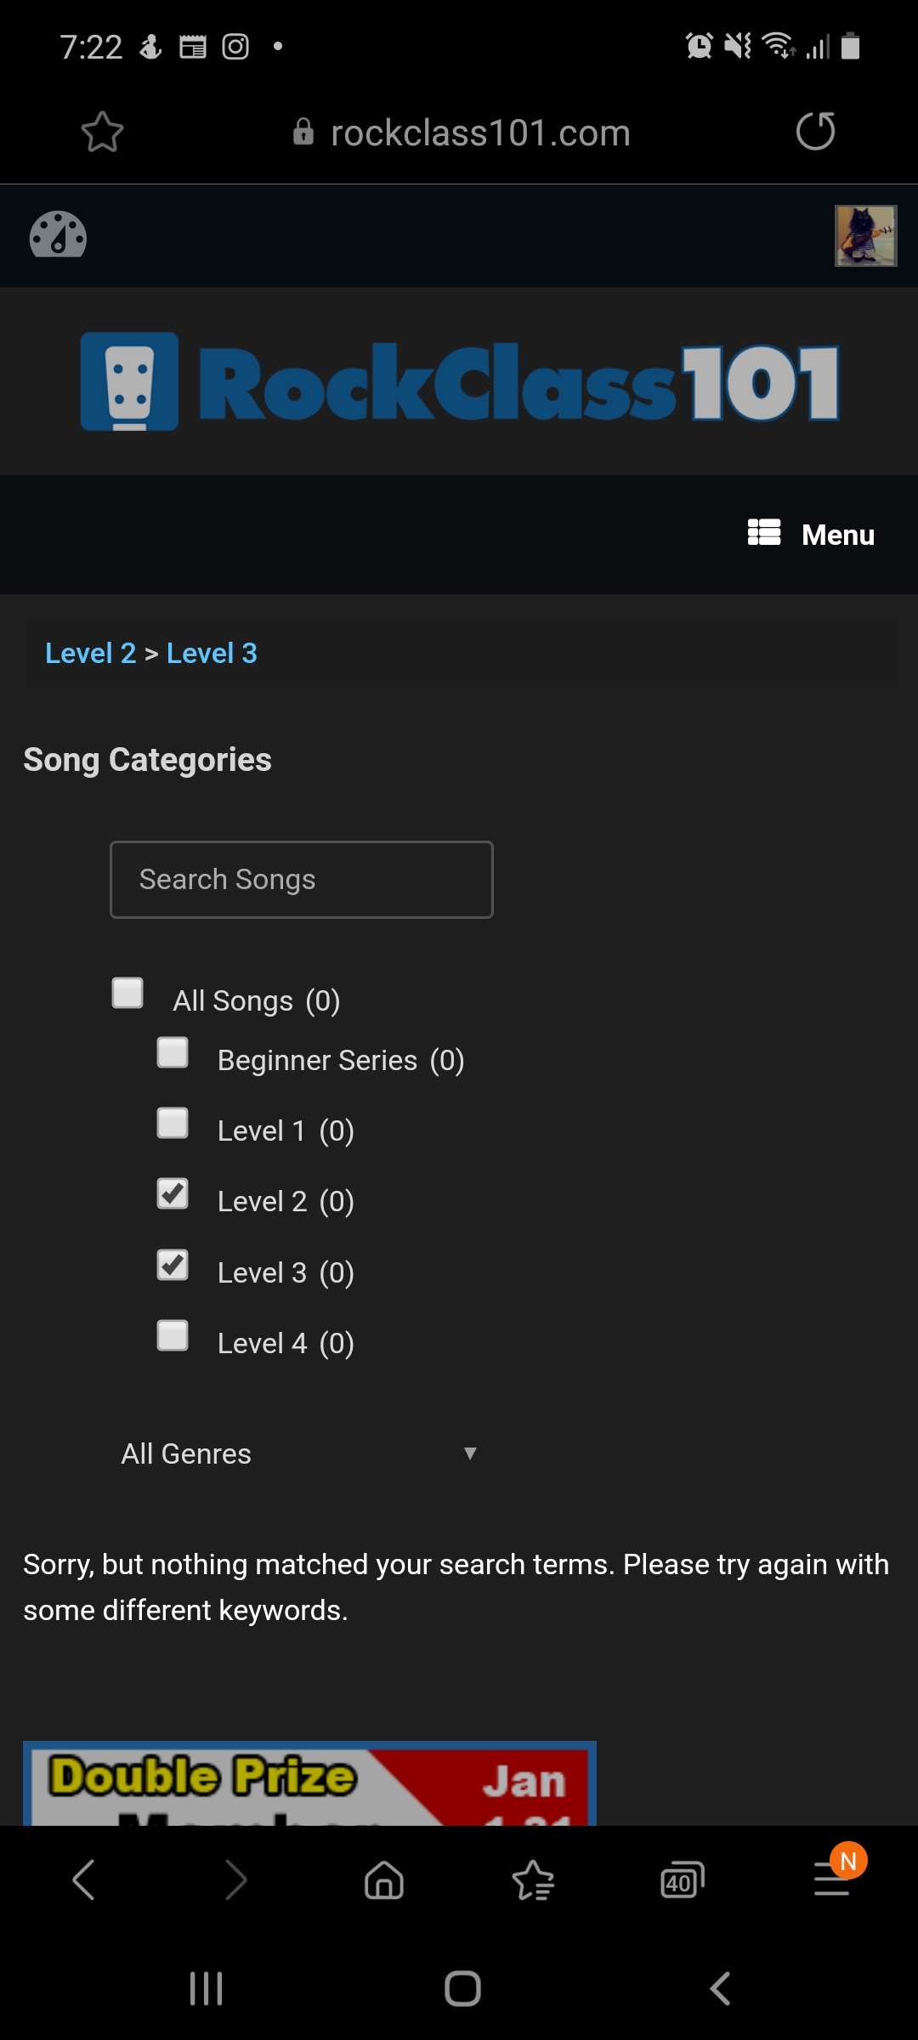The image size is (918, 2040).
Task: Show the 40 open tabs
Action: pos(683,1880)
